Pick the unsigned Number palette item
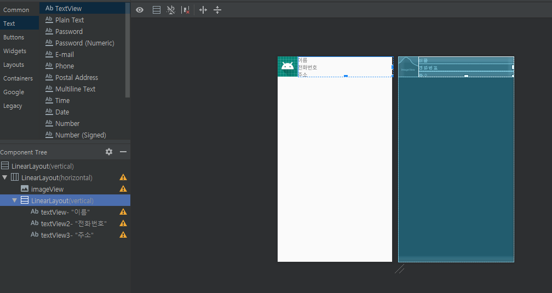 pos(83,124)
